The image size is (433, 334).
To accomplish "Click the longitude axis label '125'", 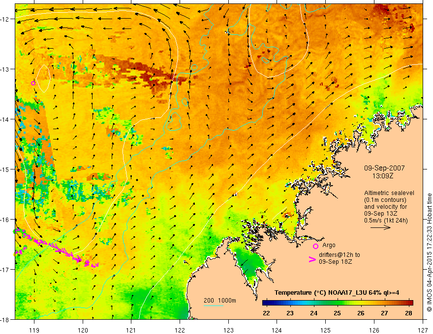I will 326,330.
